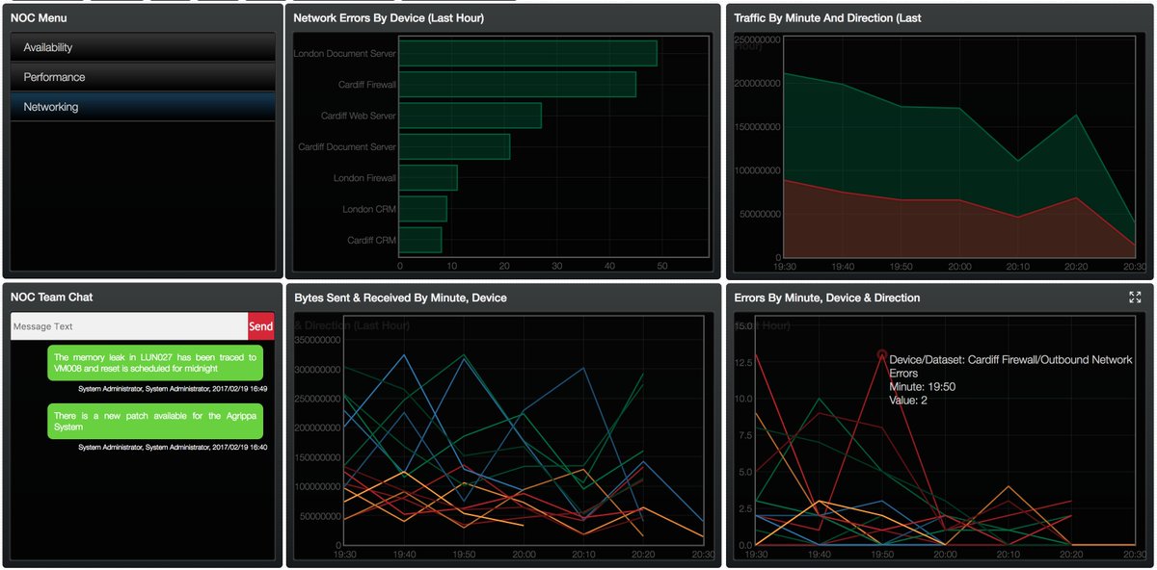
Task: Select the Cardiff CRM bar
Action: [x=421, y=239]
